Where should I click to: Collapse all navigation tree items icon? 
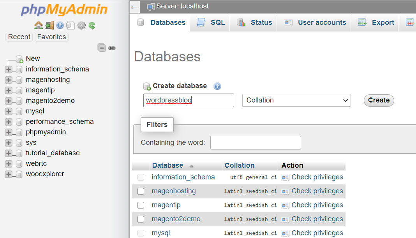(x=102, y=48)
